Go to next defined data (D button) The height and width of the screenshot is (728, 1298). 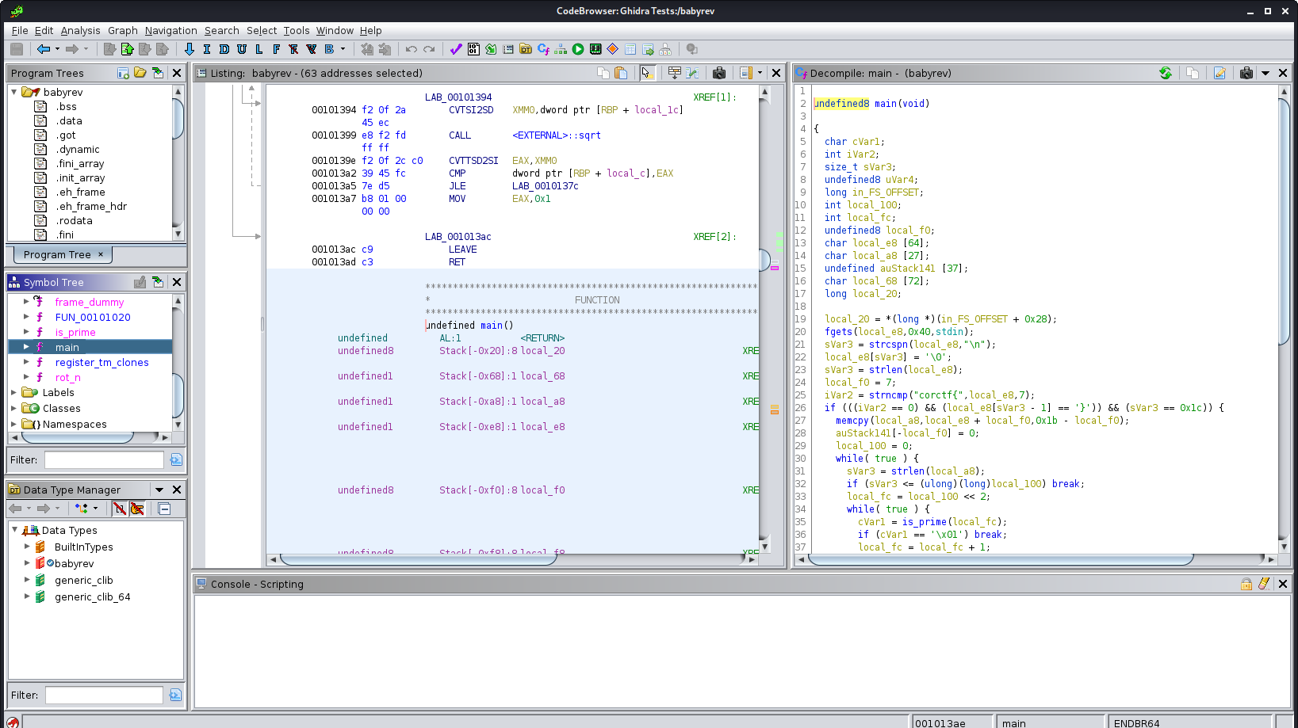point(224,49)
